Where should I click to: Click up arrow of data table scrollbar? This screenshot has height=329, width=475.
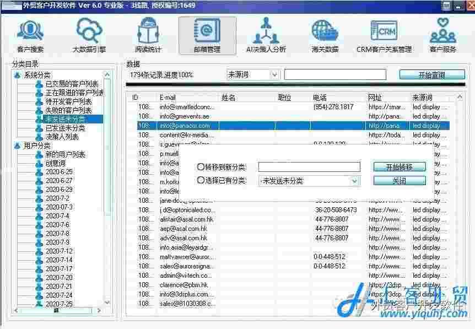[460, 97]
